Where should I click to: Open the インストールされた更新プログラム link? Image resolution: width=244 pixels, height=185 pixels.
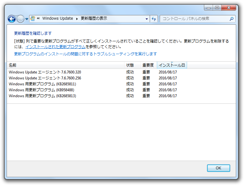pos(55,47)
